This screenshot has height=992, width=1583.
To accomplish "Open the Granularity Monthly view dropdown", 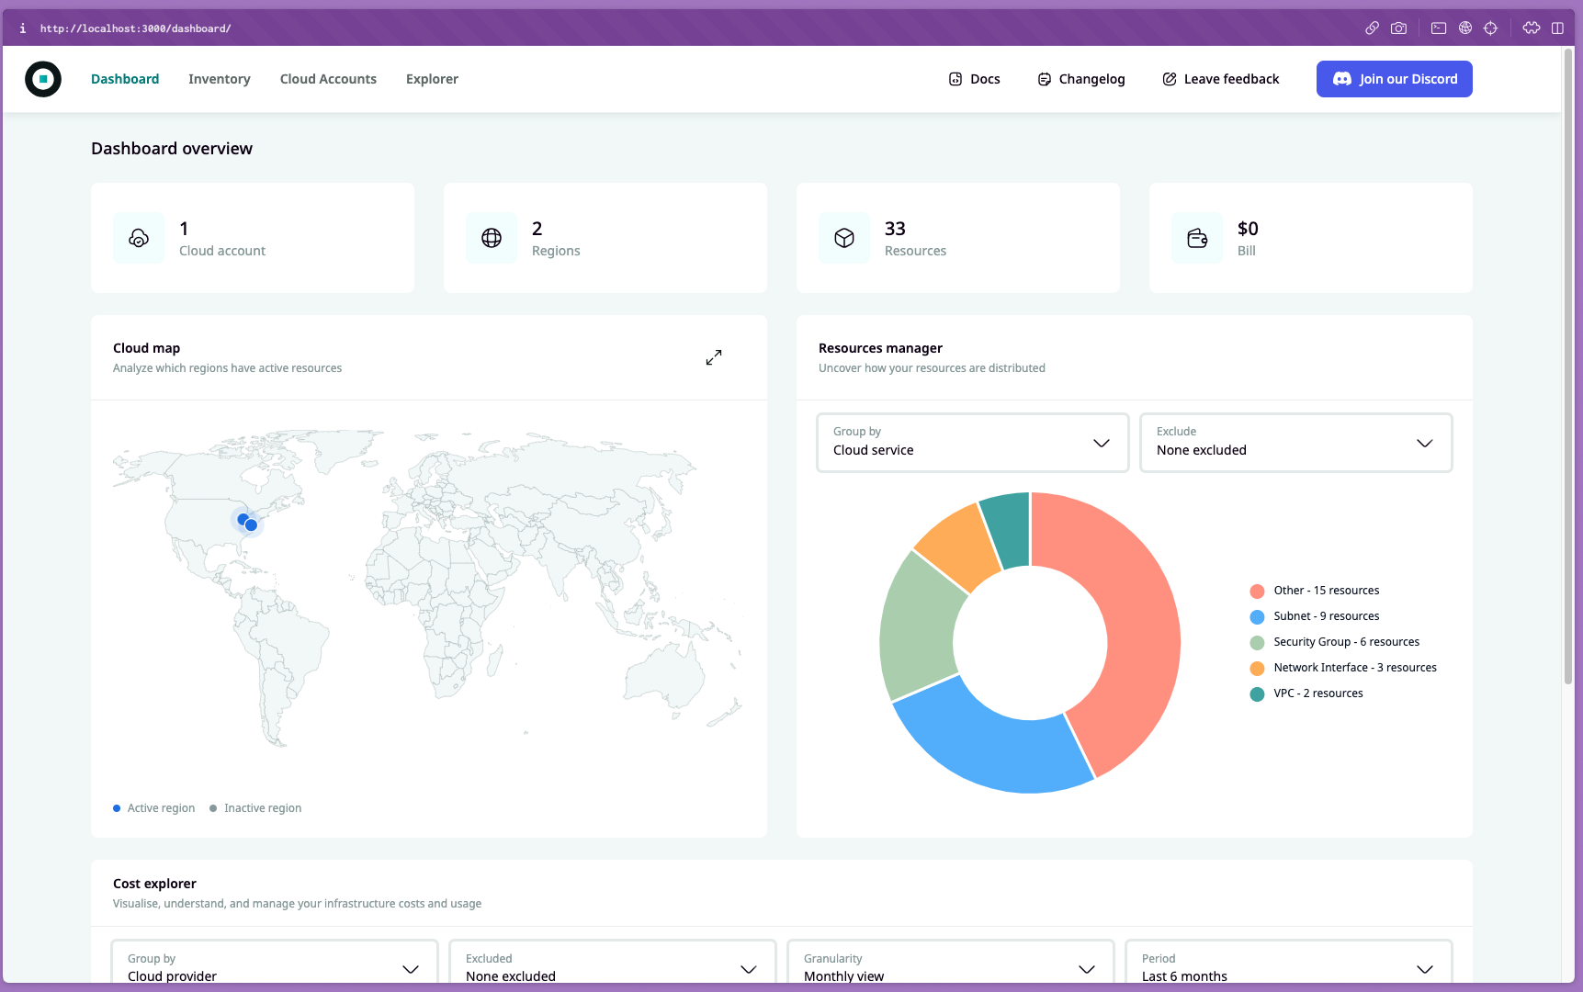I will [950, 964].
